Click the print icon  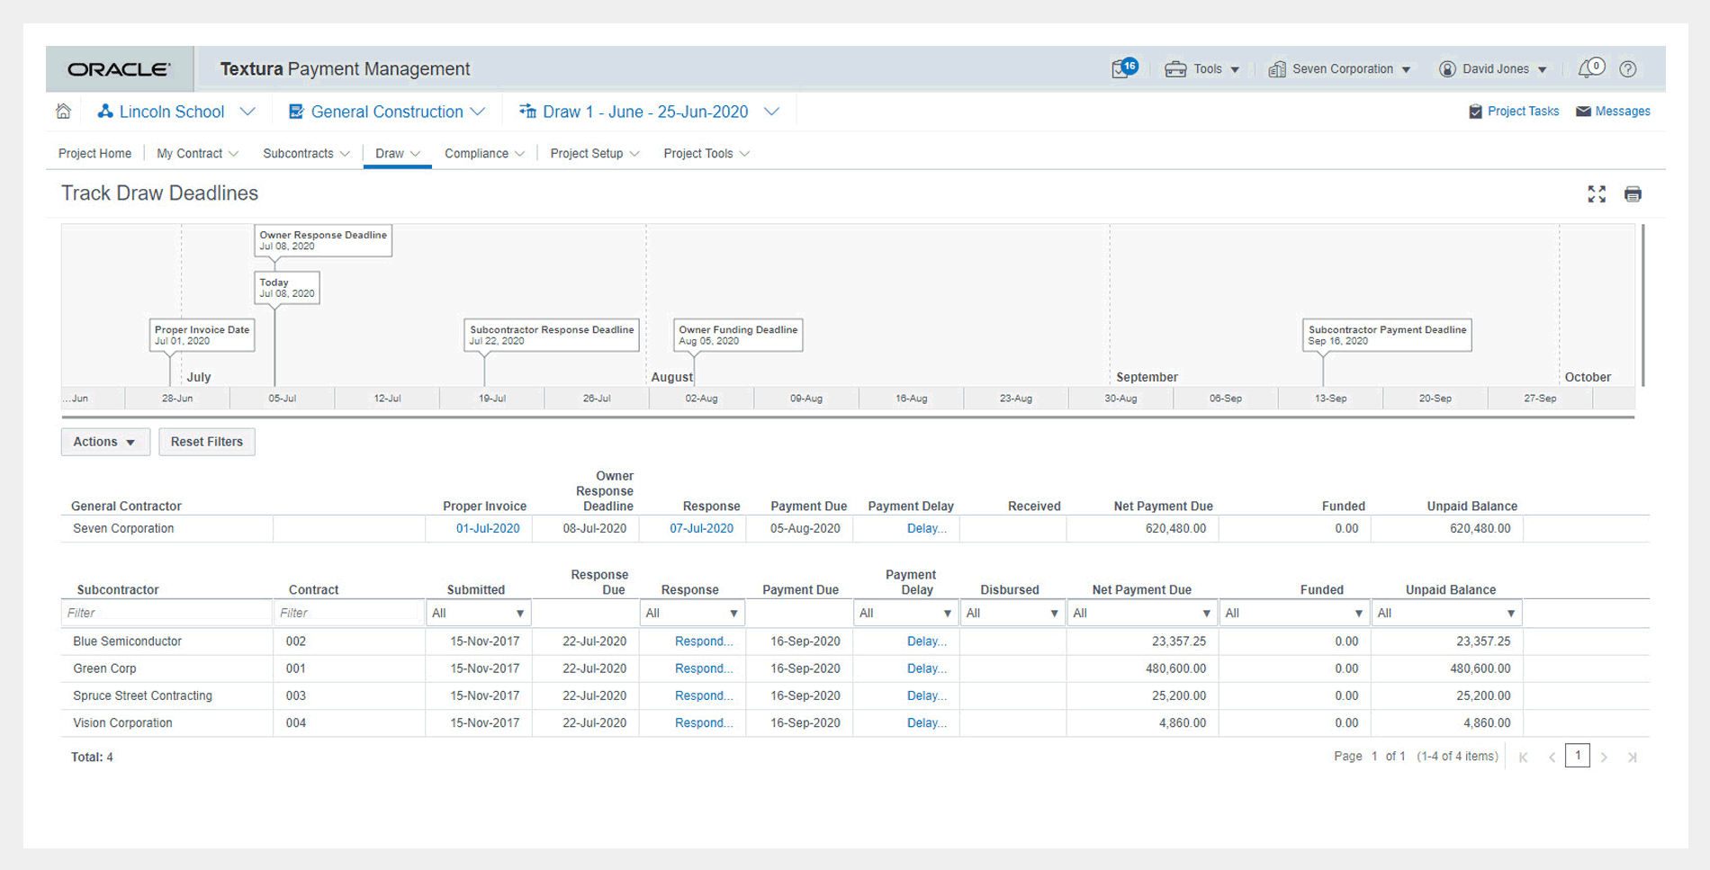coord(1633,194)
